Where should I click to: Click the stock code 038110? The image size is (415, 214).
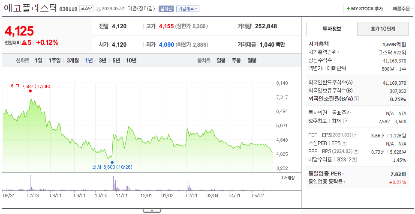pyautogui.click(x=68, y=9)
